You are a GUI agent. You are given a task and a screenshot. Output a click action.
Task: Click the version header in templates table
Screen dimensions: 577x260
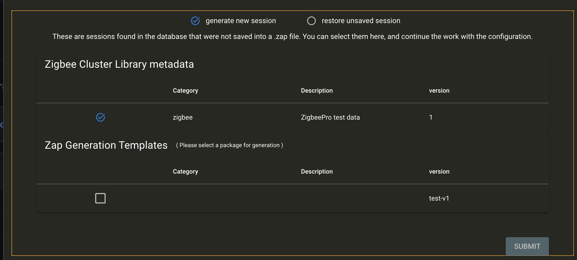[x=439, y=171]
